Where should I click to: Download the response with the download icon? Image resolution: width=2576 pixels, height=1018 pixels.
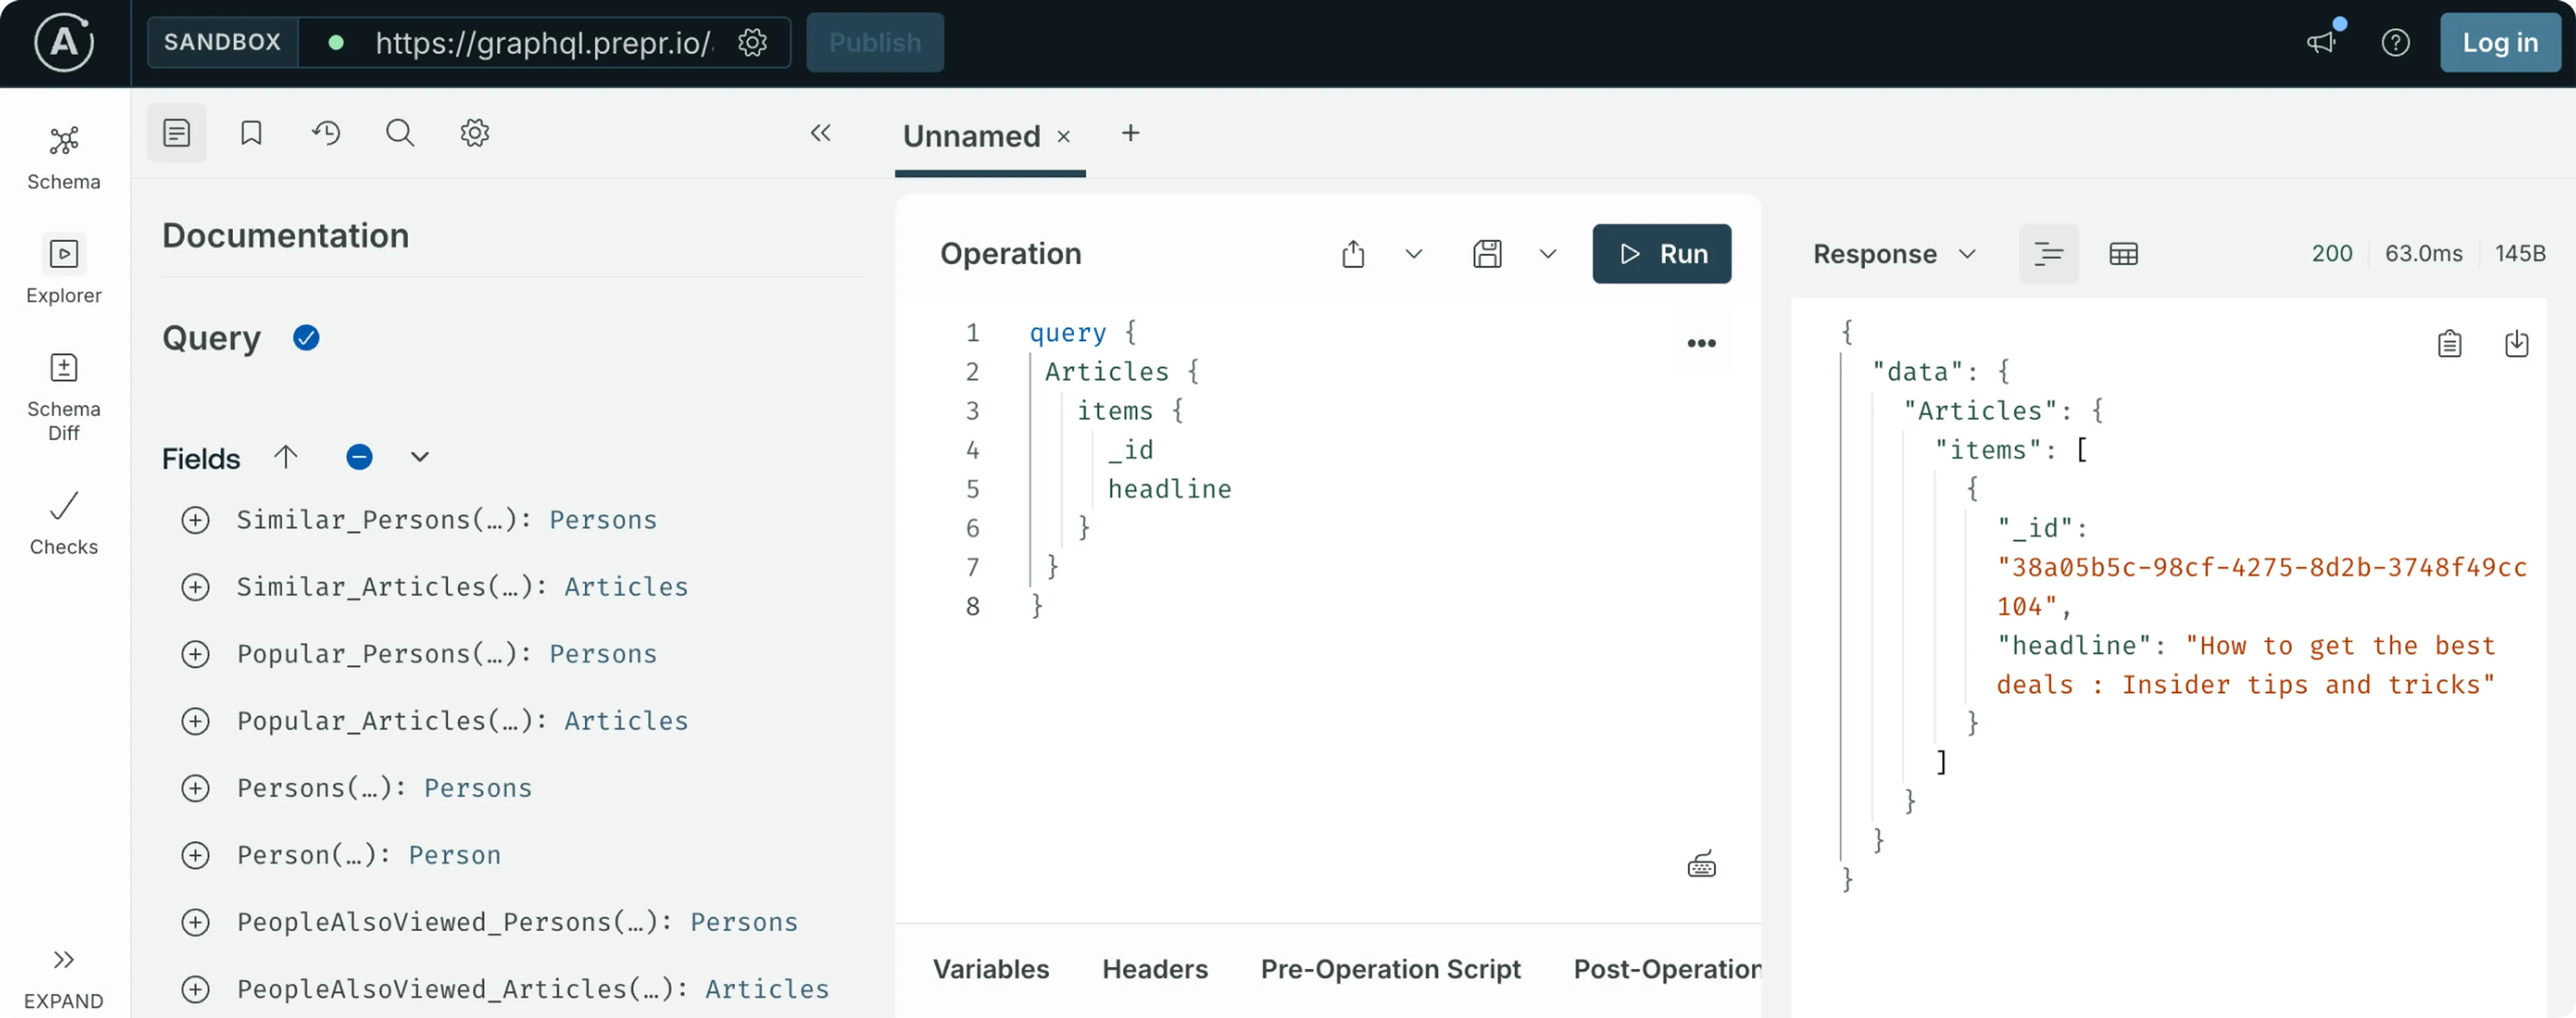[2517, 343]
